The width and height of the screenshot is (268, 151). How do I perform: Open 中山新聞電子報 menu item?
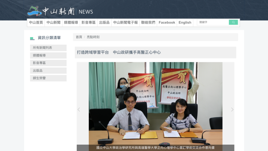click(125, 23)
